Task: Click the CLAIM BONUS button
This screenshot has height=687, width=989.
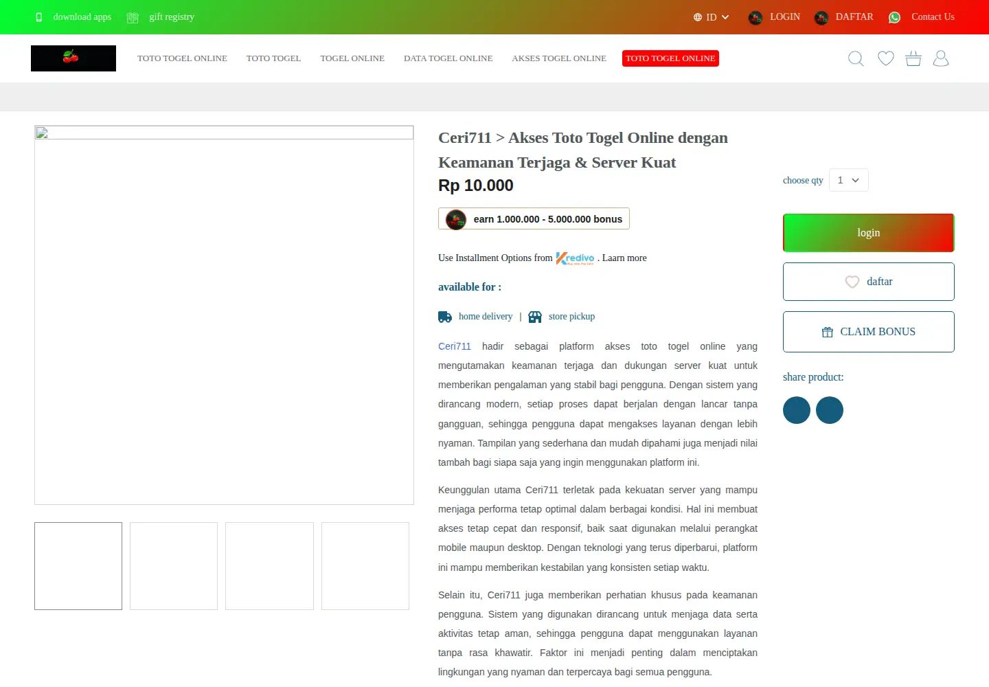Action: point(869,332)
